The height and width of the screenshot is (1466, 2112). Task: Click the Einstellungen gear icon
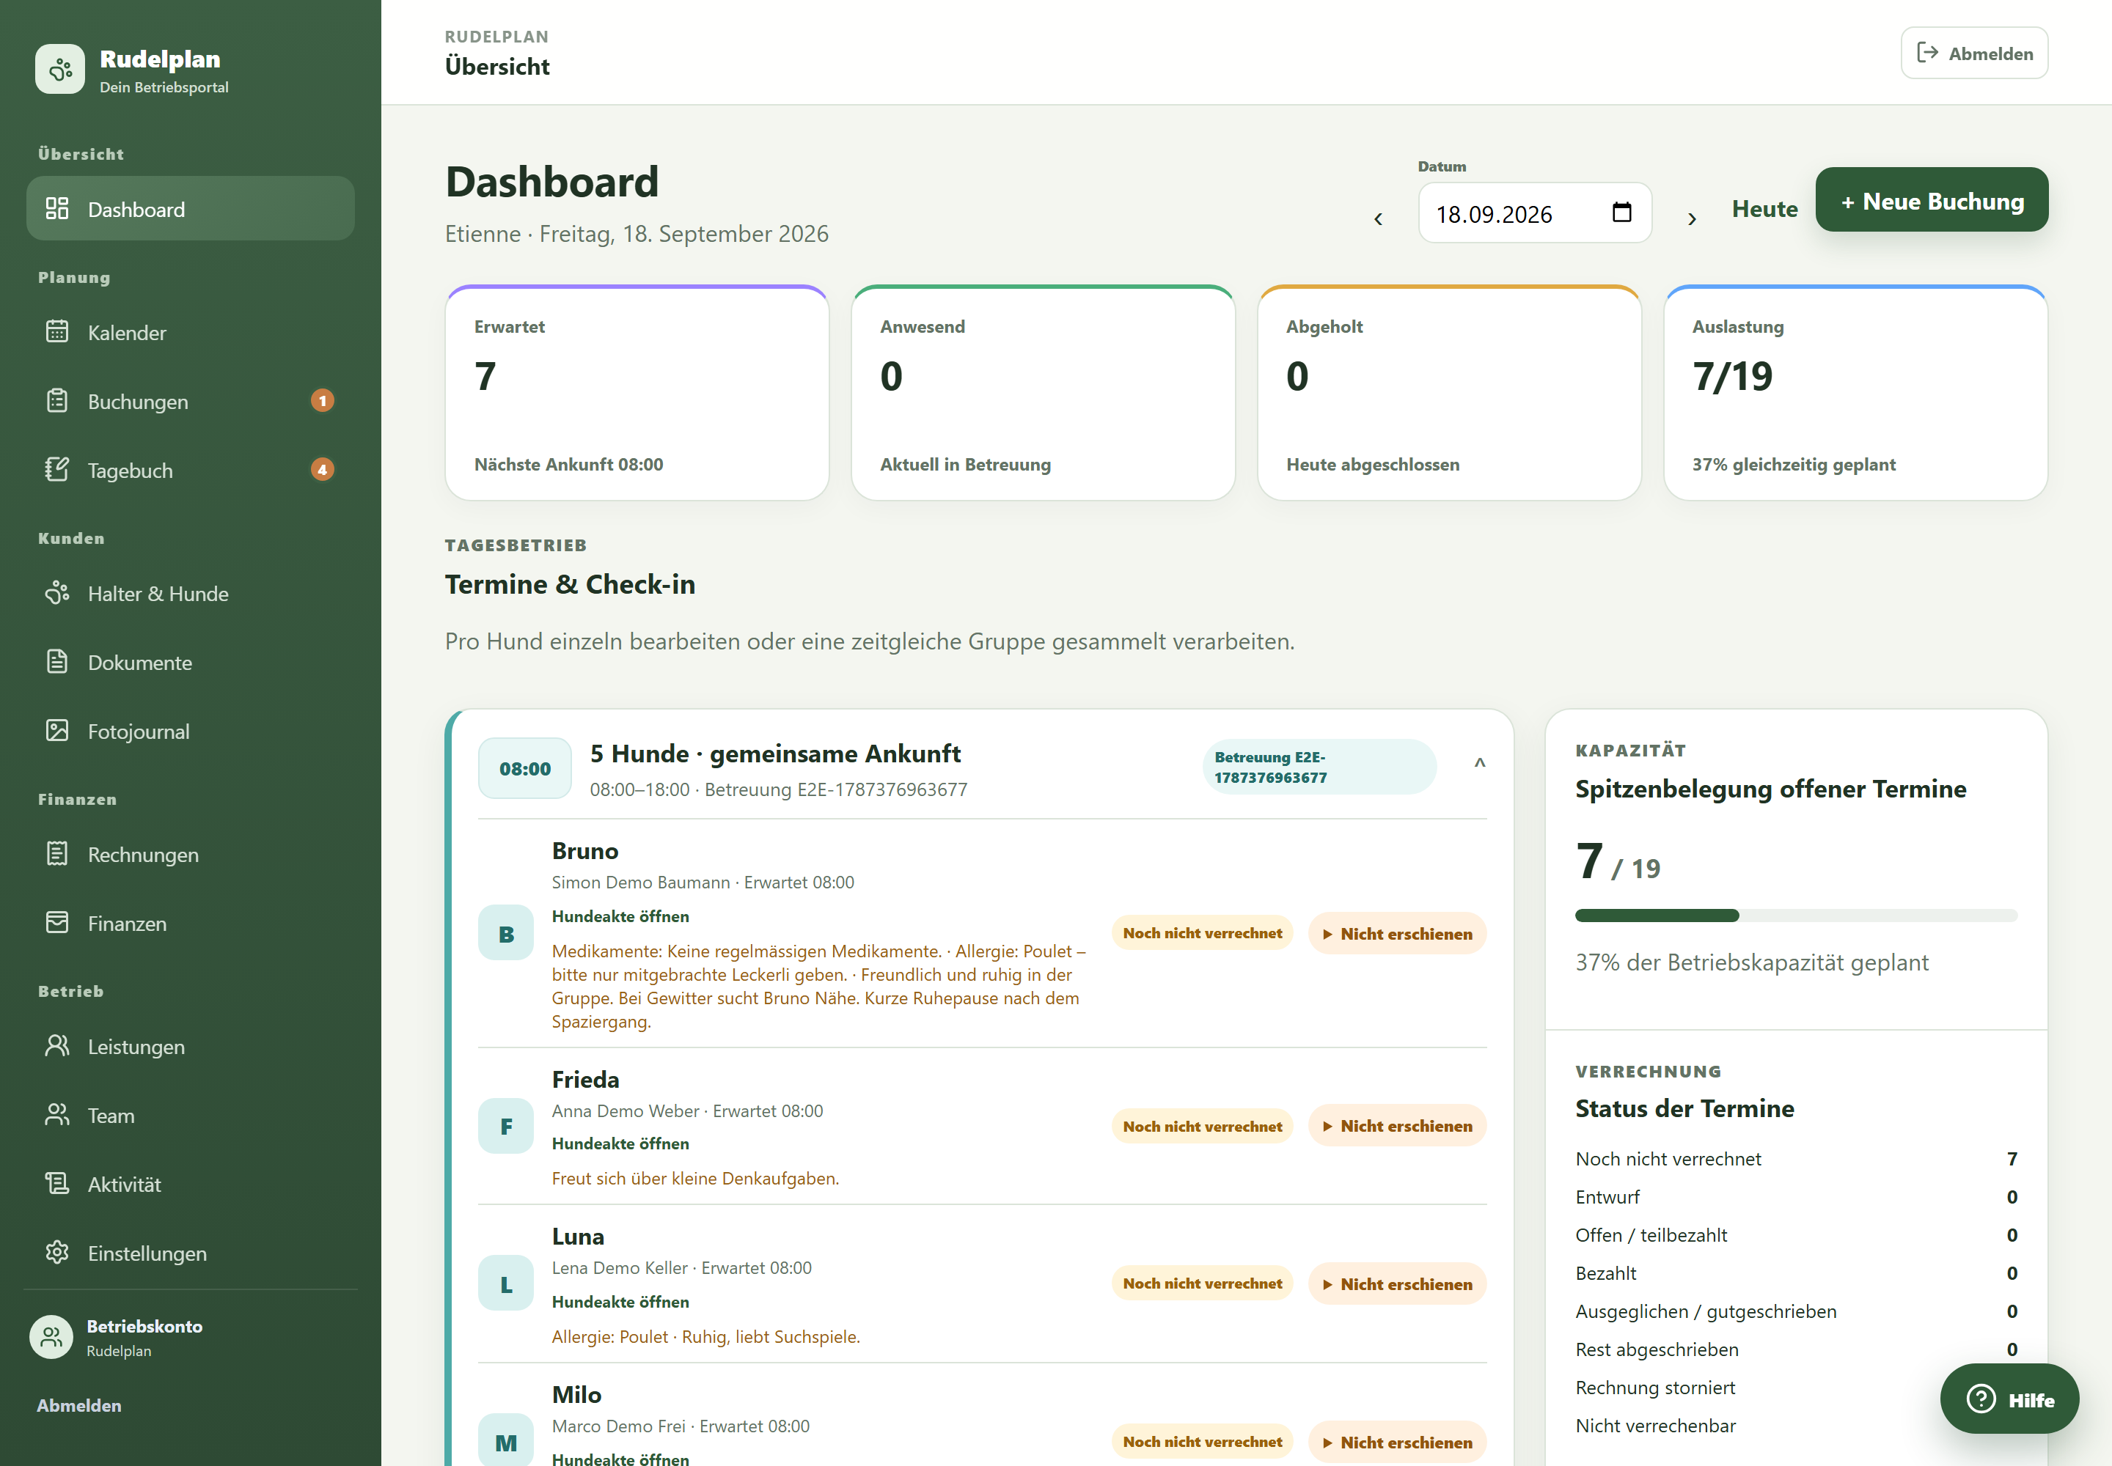(x=57, y=1252)
